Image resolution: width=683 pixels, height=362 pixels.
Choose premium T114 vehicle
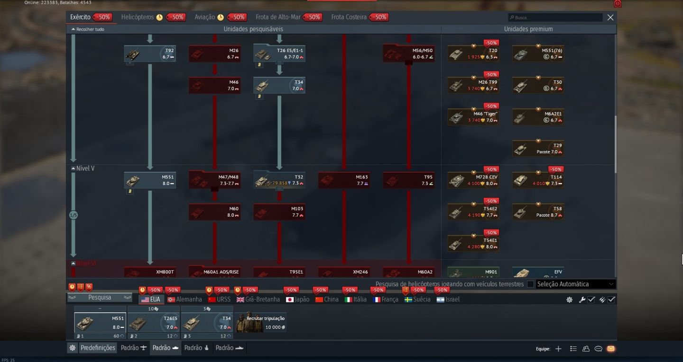(x=538, y=180)
